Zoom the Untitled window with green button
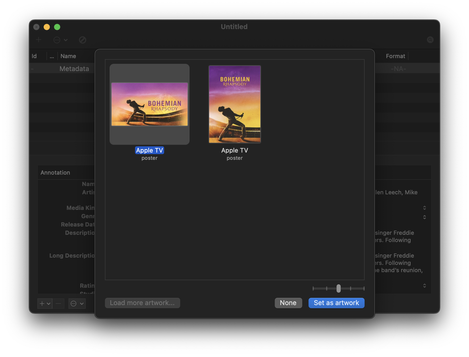The height and width of the screenshot is (357, 469). 57,27
